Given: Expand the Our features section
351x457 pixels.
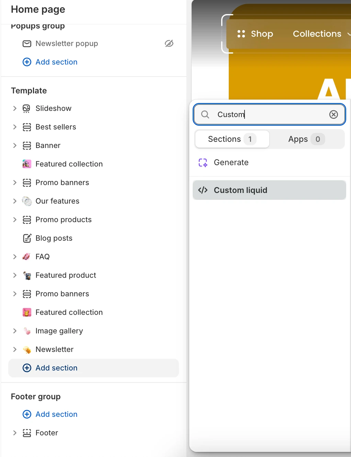Looking at the screenshot, I should pyautogui.click(x=15, y=201).
